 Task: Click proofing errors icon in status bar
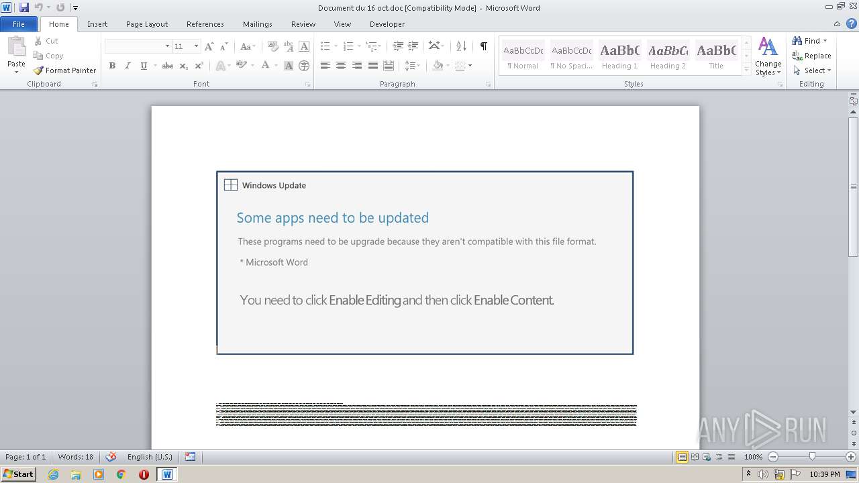(111, 457)
